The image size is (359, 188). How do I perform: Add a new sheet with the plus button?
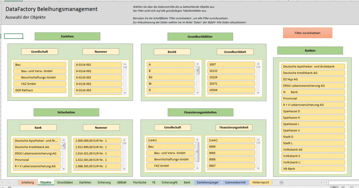tap(281, 182)
